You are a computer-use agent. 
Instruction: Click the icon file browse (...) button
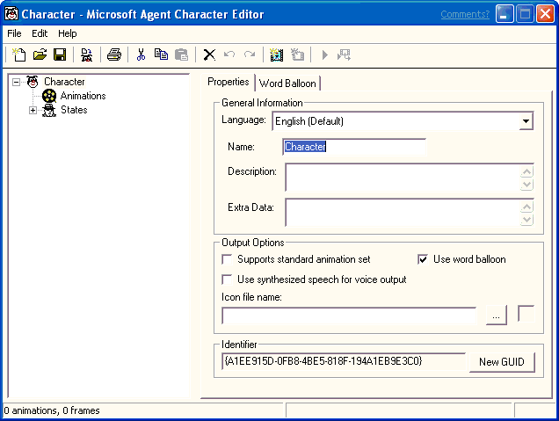tap(497, 316)
